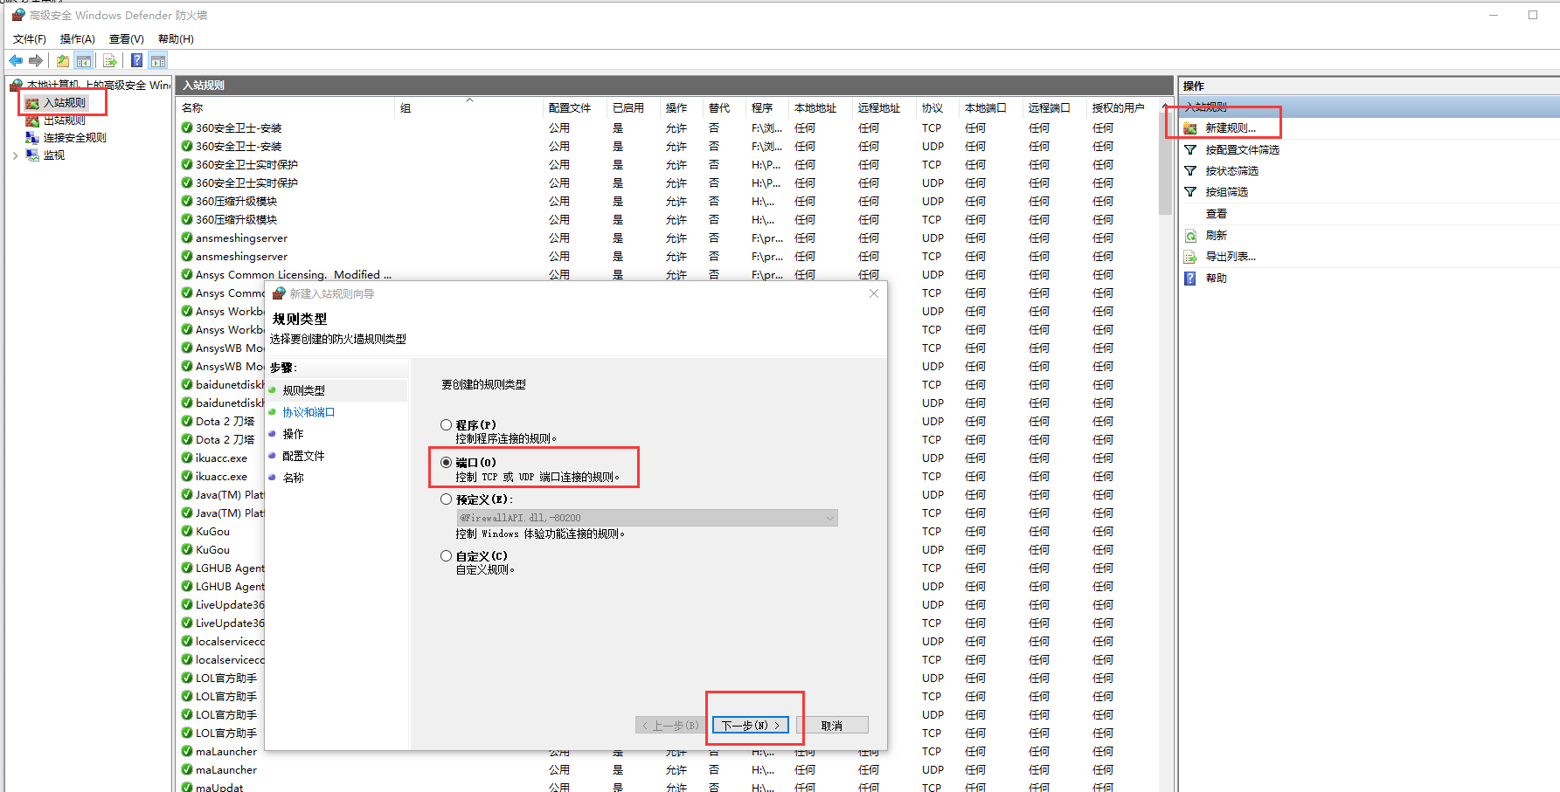Select 出站规则 in the left tree

pos(65,121)
